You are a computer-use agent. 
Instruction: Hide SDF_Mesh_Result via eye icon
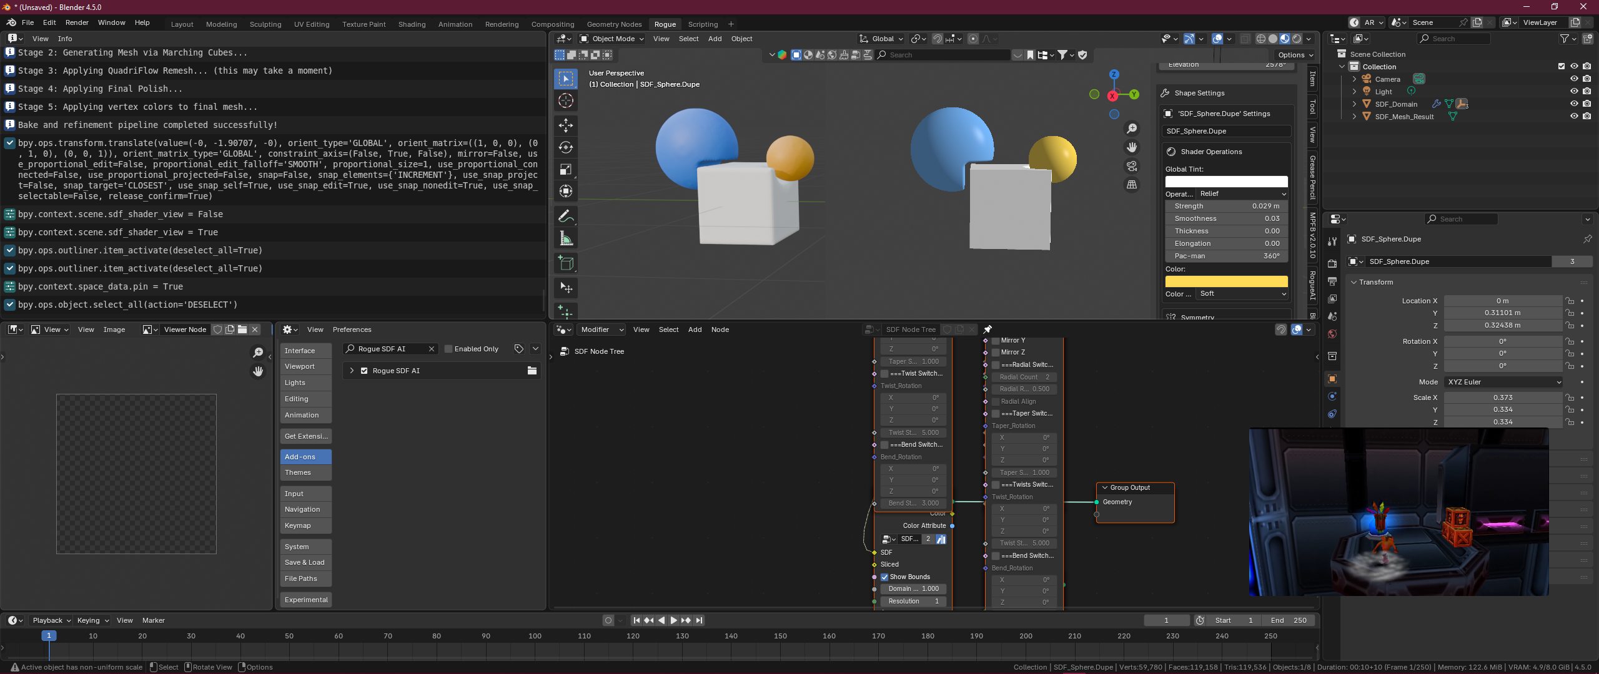(1574, 117)
